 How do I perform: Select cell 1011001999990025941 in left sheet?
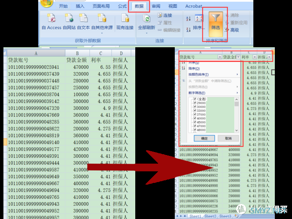[36, 67]
